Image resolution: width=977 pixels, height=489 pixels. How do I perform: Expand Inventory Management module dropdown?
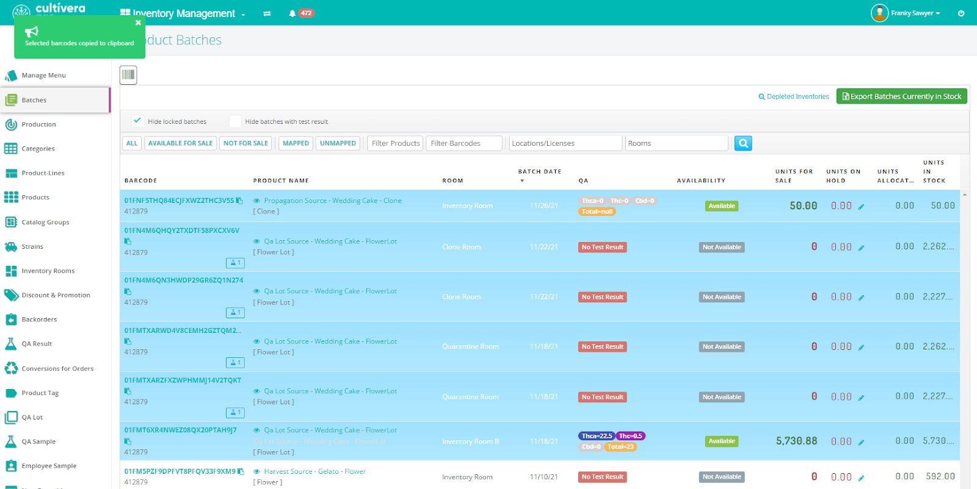point(183,13)
